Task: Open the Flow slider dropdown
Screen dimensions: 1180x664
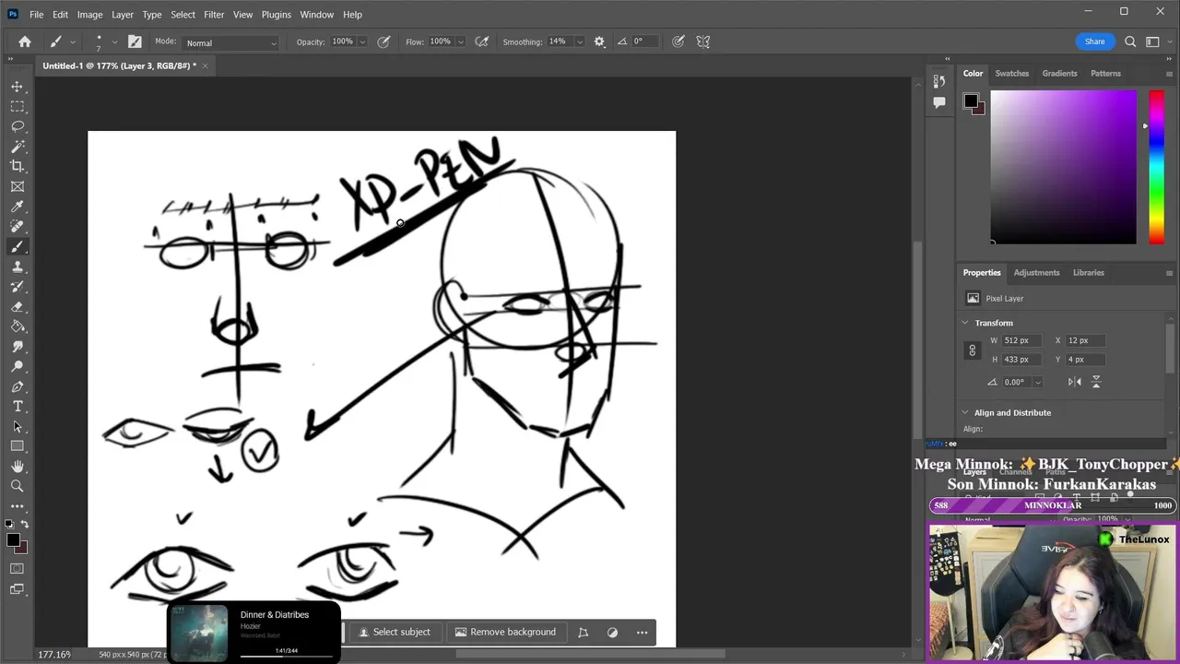Action: coord(460,41)
